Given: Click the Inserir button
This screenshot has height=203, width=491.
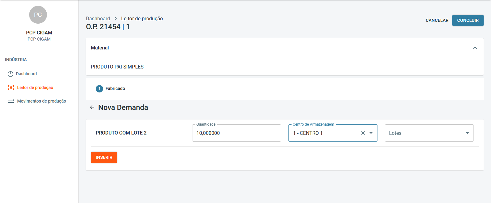Looking at the screenshot, I should pos(104,157).
